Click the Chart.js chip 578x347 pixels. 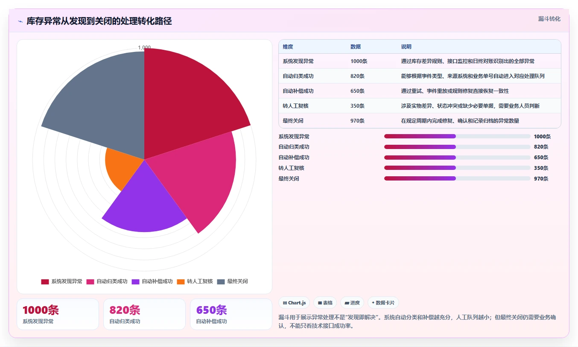(x=294, y=303)
